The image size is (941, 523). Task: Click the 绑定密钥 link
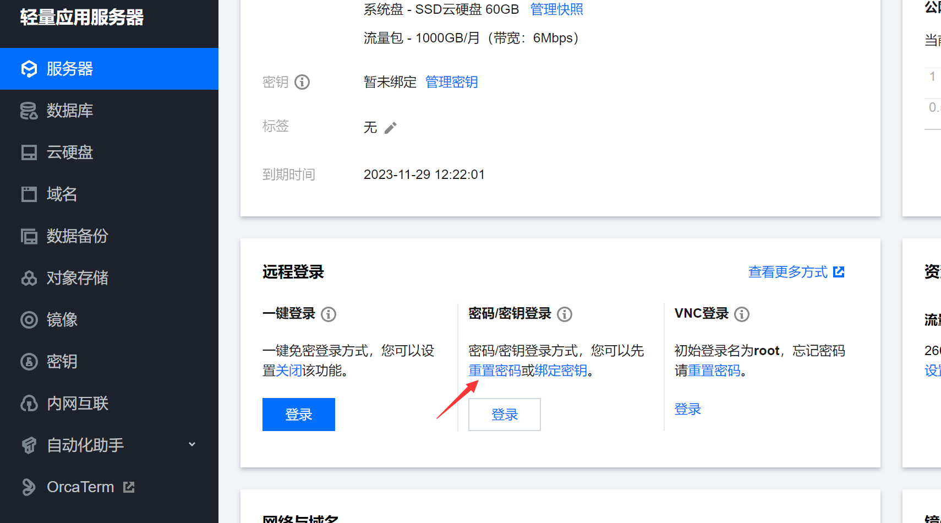point(561,371)
